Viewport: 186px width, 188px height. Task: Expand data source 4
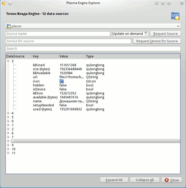point(8,113)
